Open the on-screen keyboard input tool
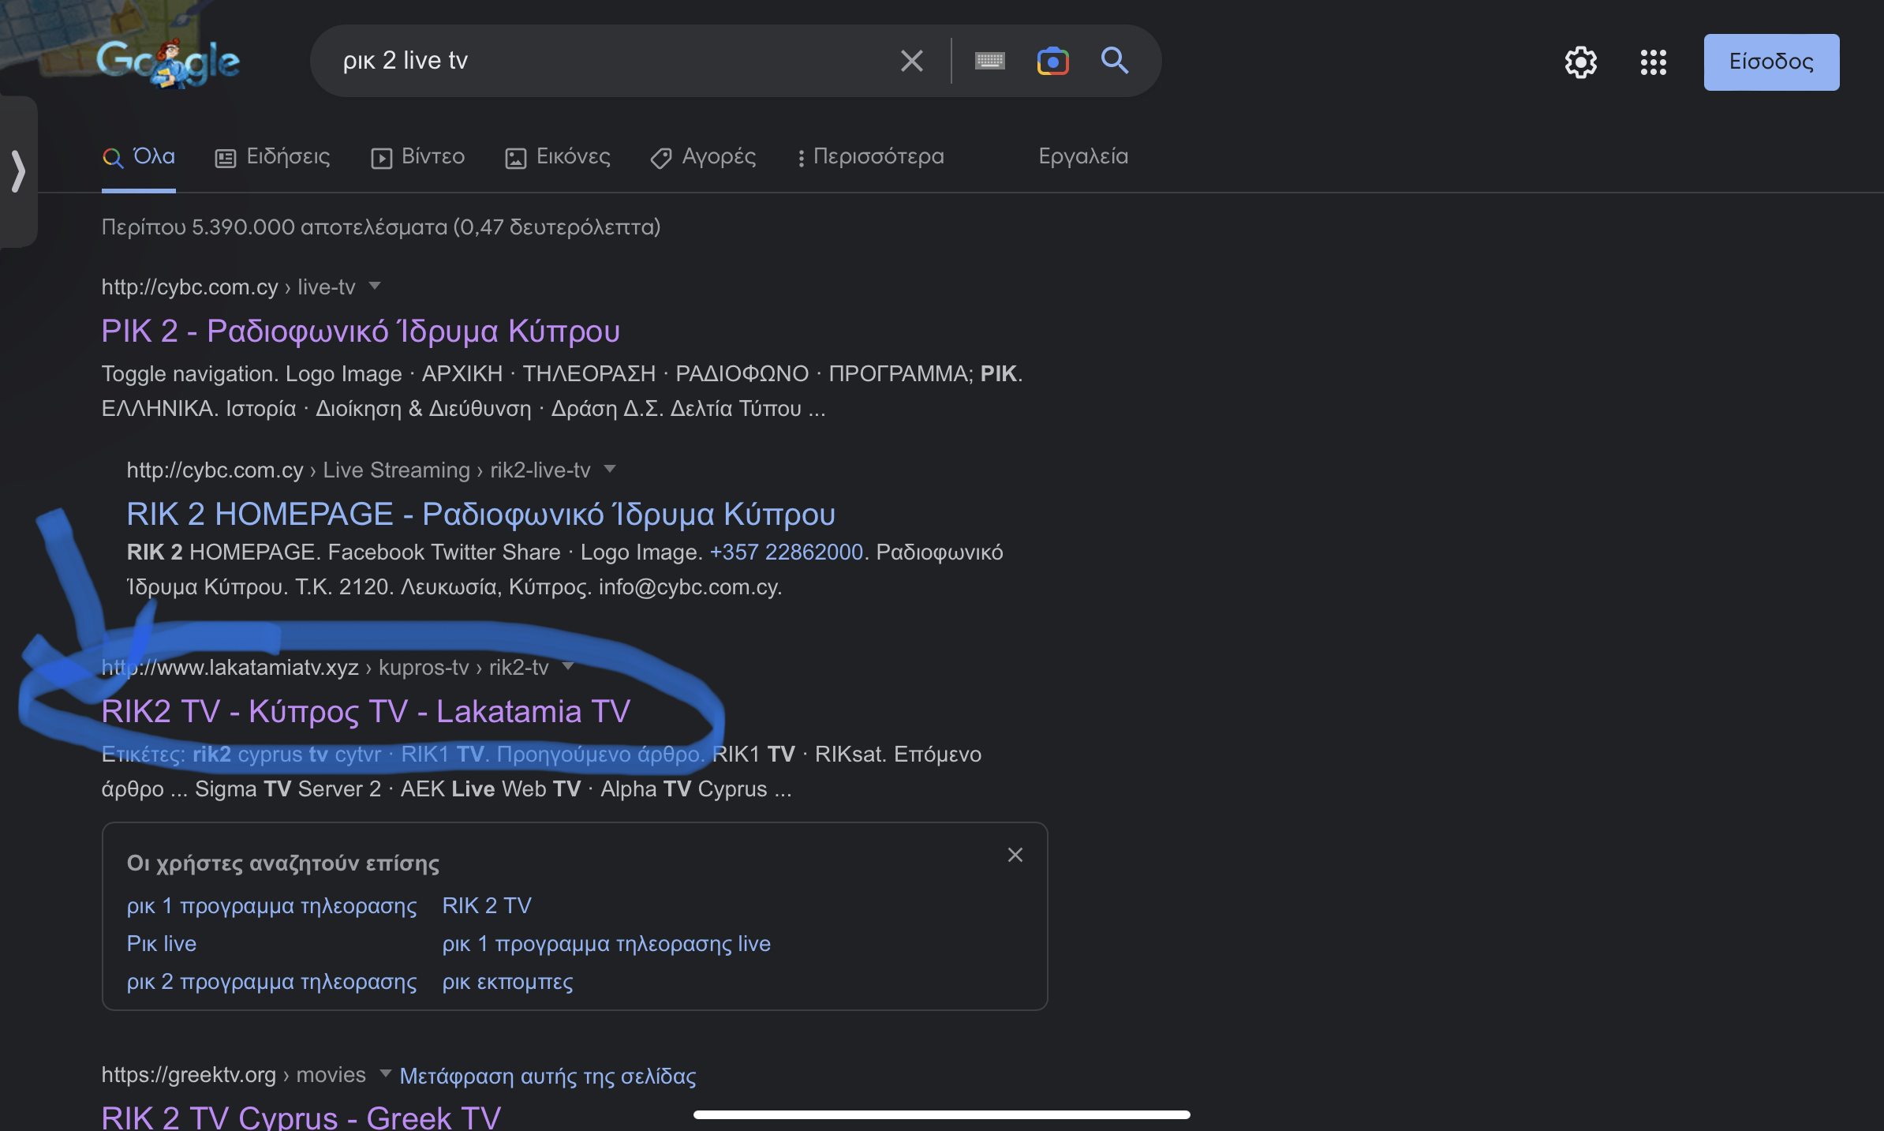Image resolution: width=1884 pixels, height=1131 pixels. pos(989,61)
